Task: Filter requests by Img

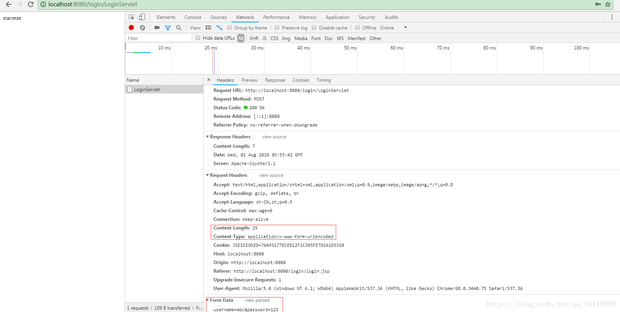Action: click(286, 39)
